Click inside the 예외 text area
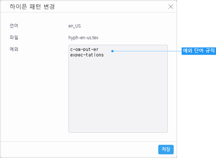The height and width of the screenshot is (158, 216). (x=118, y=89)
